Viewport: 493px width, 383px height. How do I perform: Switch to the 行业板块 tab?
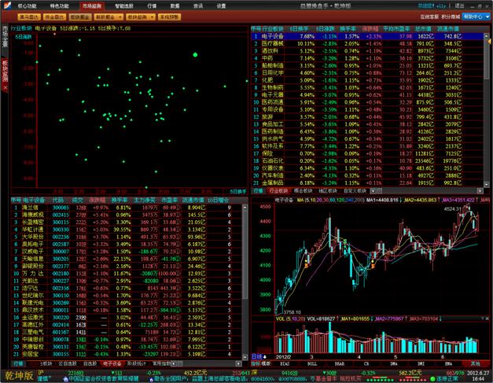coord(278,190)
